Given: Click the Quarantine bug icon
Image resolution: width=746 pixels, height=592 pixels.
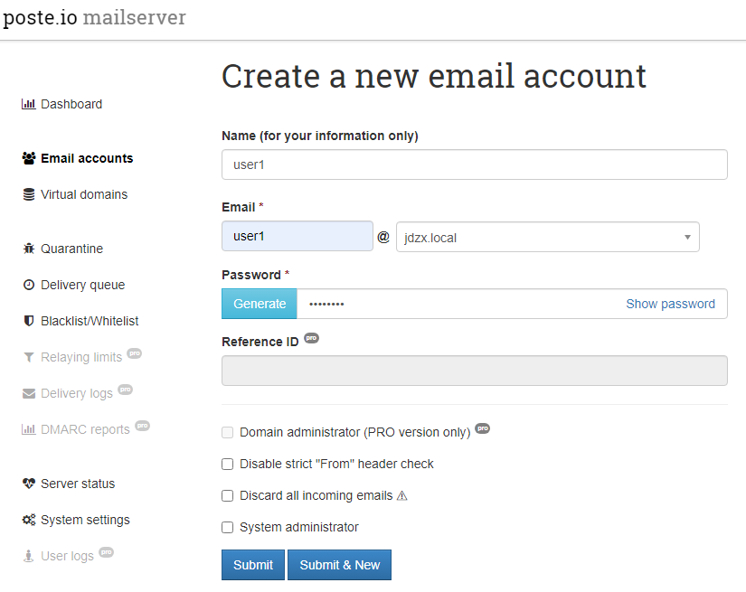Looking at the screenshot, I should pyautogui.click(x=29, y=249).
